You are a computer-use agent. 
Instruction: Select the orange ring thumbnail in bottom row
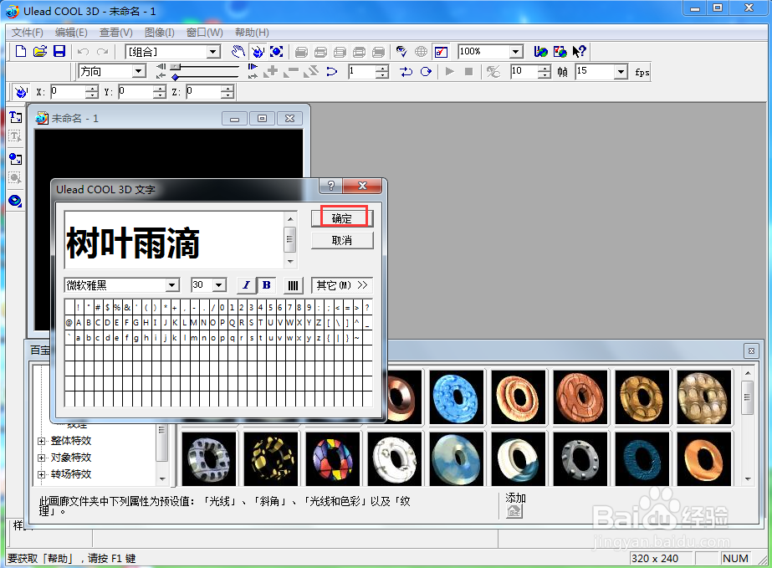pos(704,458)
